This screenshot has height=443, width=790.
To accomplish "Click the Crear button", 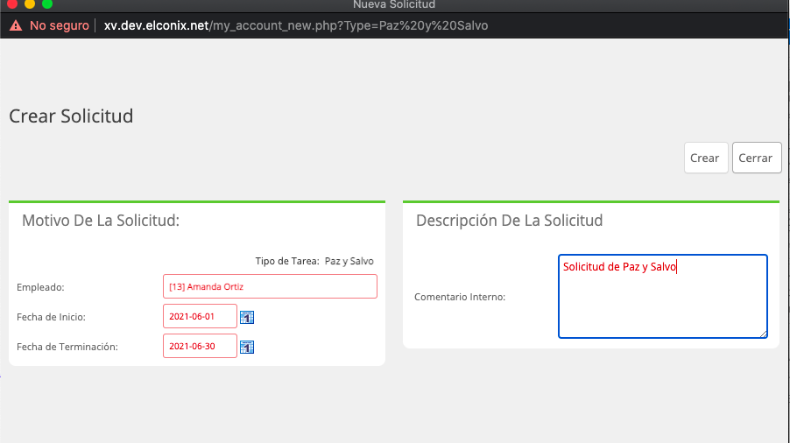I will coord(705,158).
